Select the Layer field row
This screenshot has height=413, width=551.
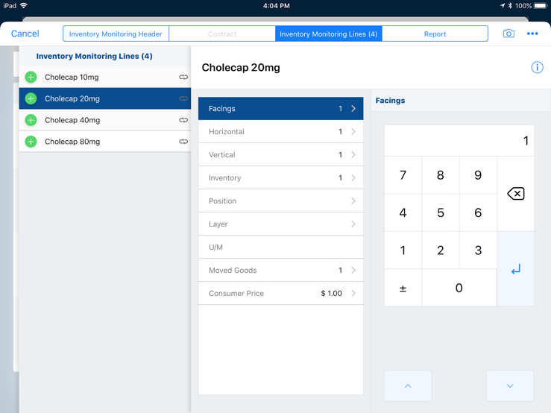(280, 224)
